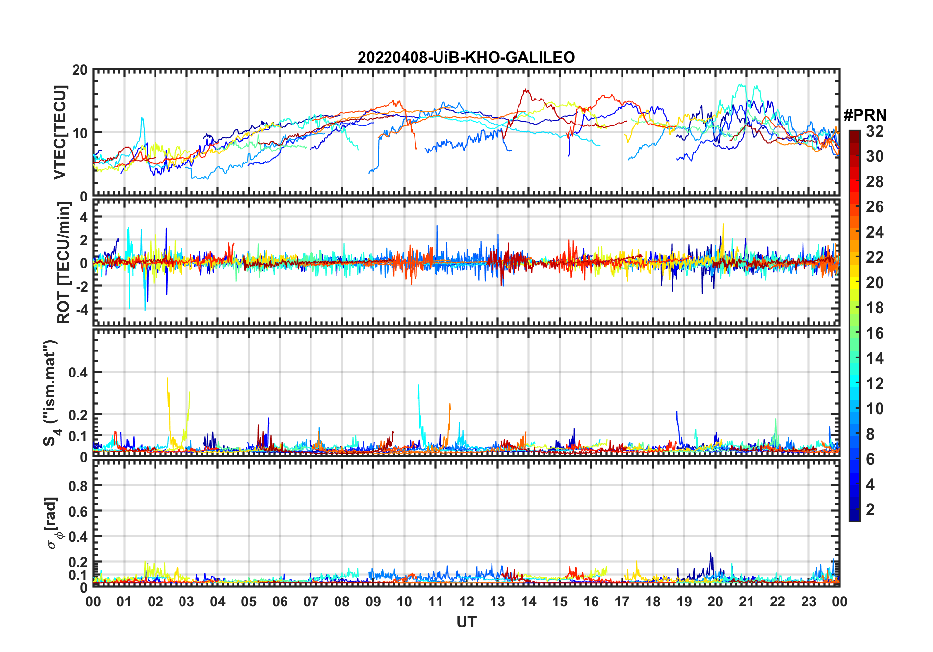Click x-axis hour tick 02
The height and width of the screenshot is (652, 933).
click(x=155, y=602)
